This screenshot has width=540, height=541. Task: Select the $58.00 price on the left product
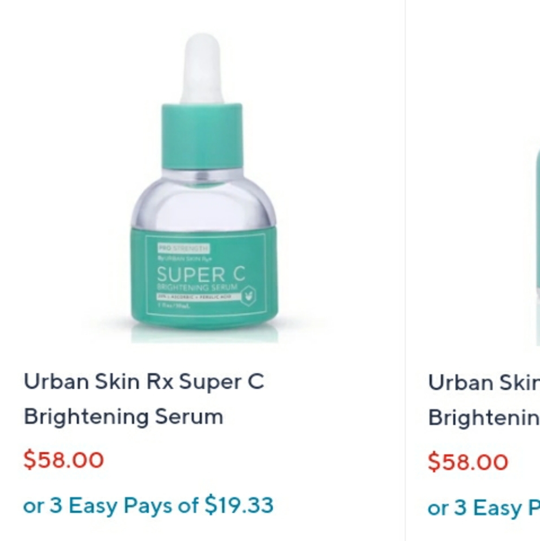point(64,459)
